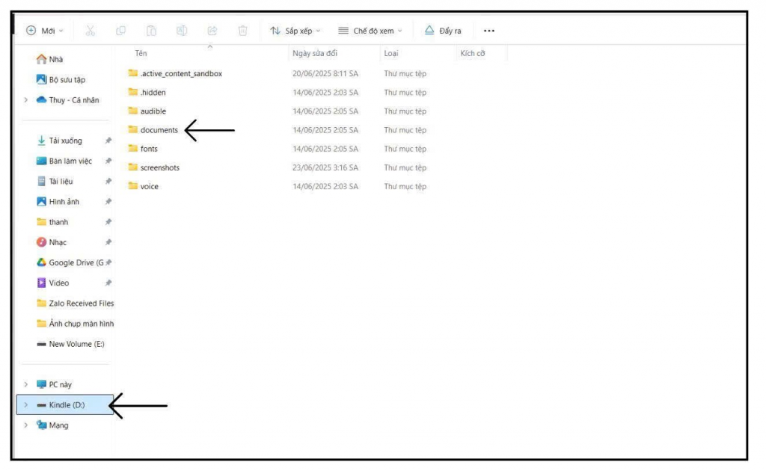
Task: Click the pin icon next to Nhạc
Action: (108, 242)
